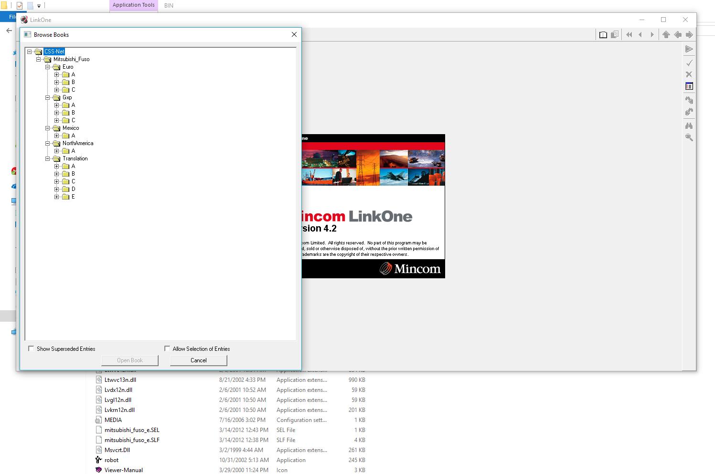Click the checkmark icon on side toolbar
The image size is (715, 474).
coord(689,63)
